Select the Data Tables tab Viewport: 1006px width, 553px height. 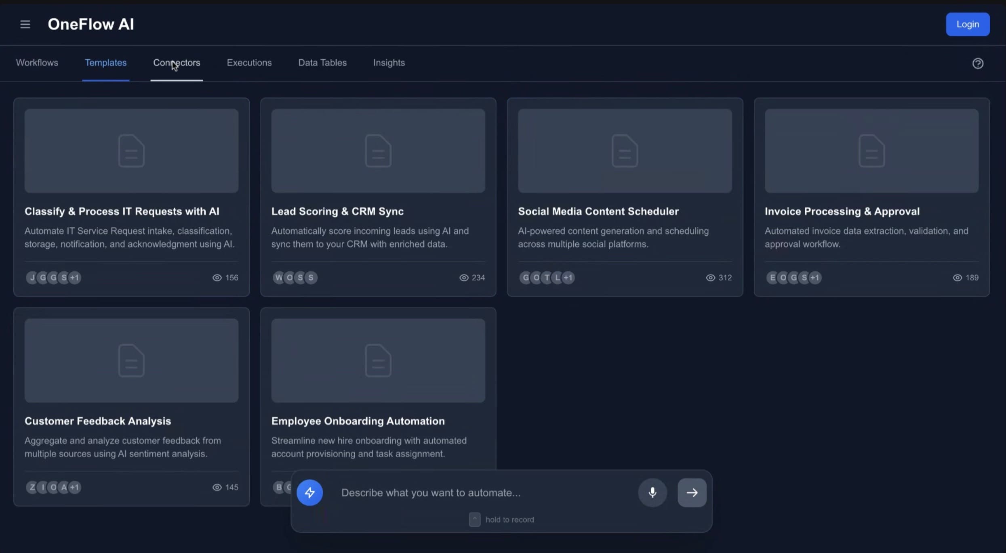pyautogui.click(x=322, y=63)
